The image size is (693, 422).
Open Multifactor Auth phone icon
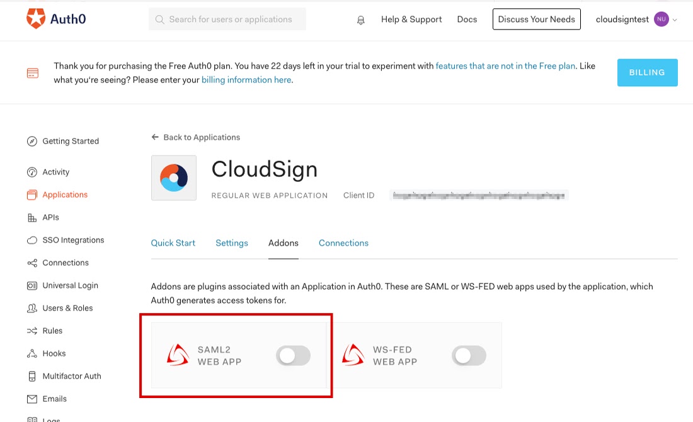point(32,377)
